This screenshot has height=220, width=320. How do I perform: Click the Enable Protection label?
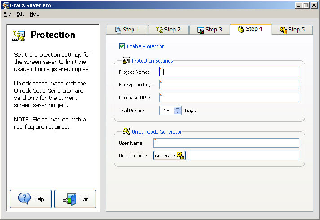[x=146, y=46]
